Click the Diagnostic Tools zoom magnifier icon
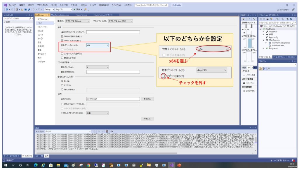 [254, 19]
